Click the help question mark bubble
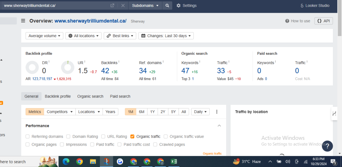The image size is (342, 167). click(x=327, y=146)
